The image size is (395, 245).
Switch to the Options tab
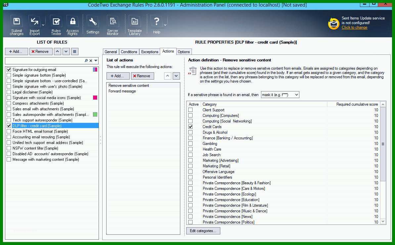point(184,52)
